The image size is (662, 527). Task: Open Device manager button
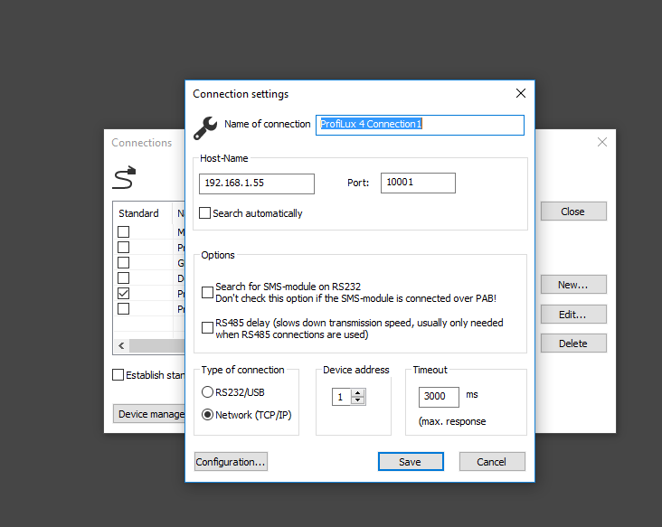coord(149,414)
